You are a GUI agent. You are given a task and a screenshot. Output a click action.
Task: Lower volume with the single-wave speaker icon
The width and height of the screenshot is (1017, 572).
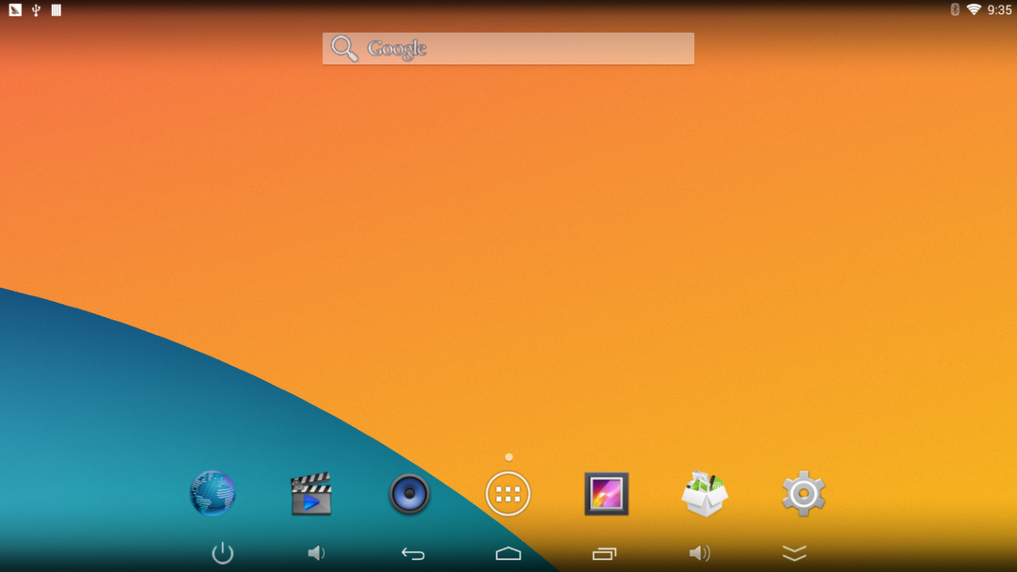pos(316,553)
